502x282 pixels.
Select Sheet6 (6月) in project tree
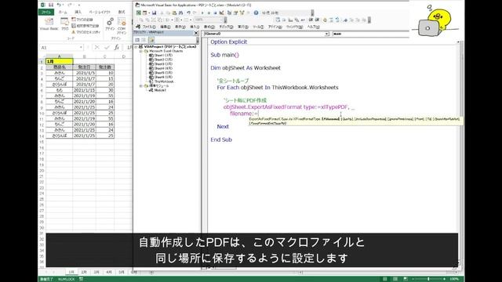tap(161, 77)
